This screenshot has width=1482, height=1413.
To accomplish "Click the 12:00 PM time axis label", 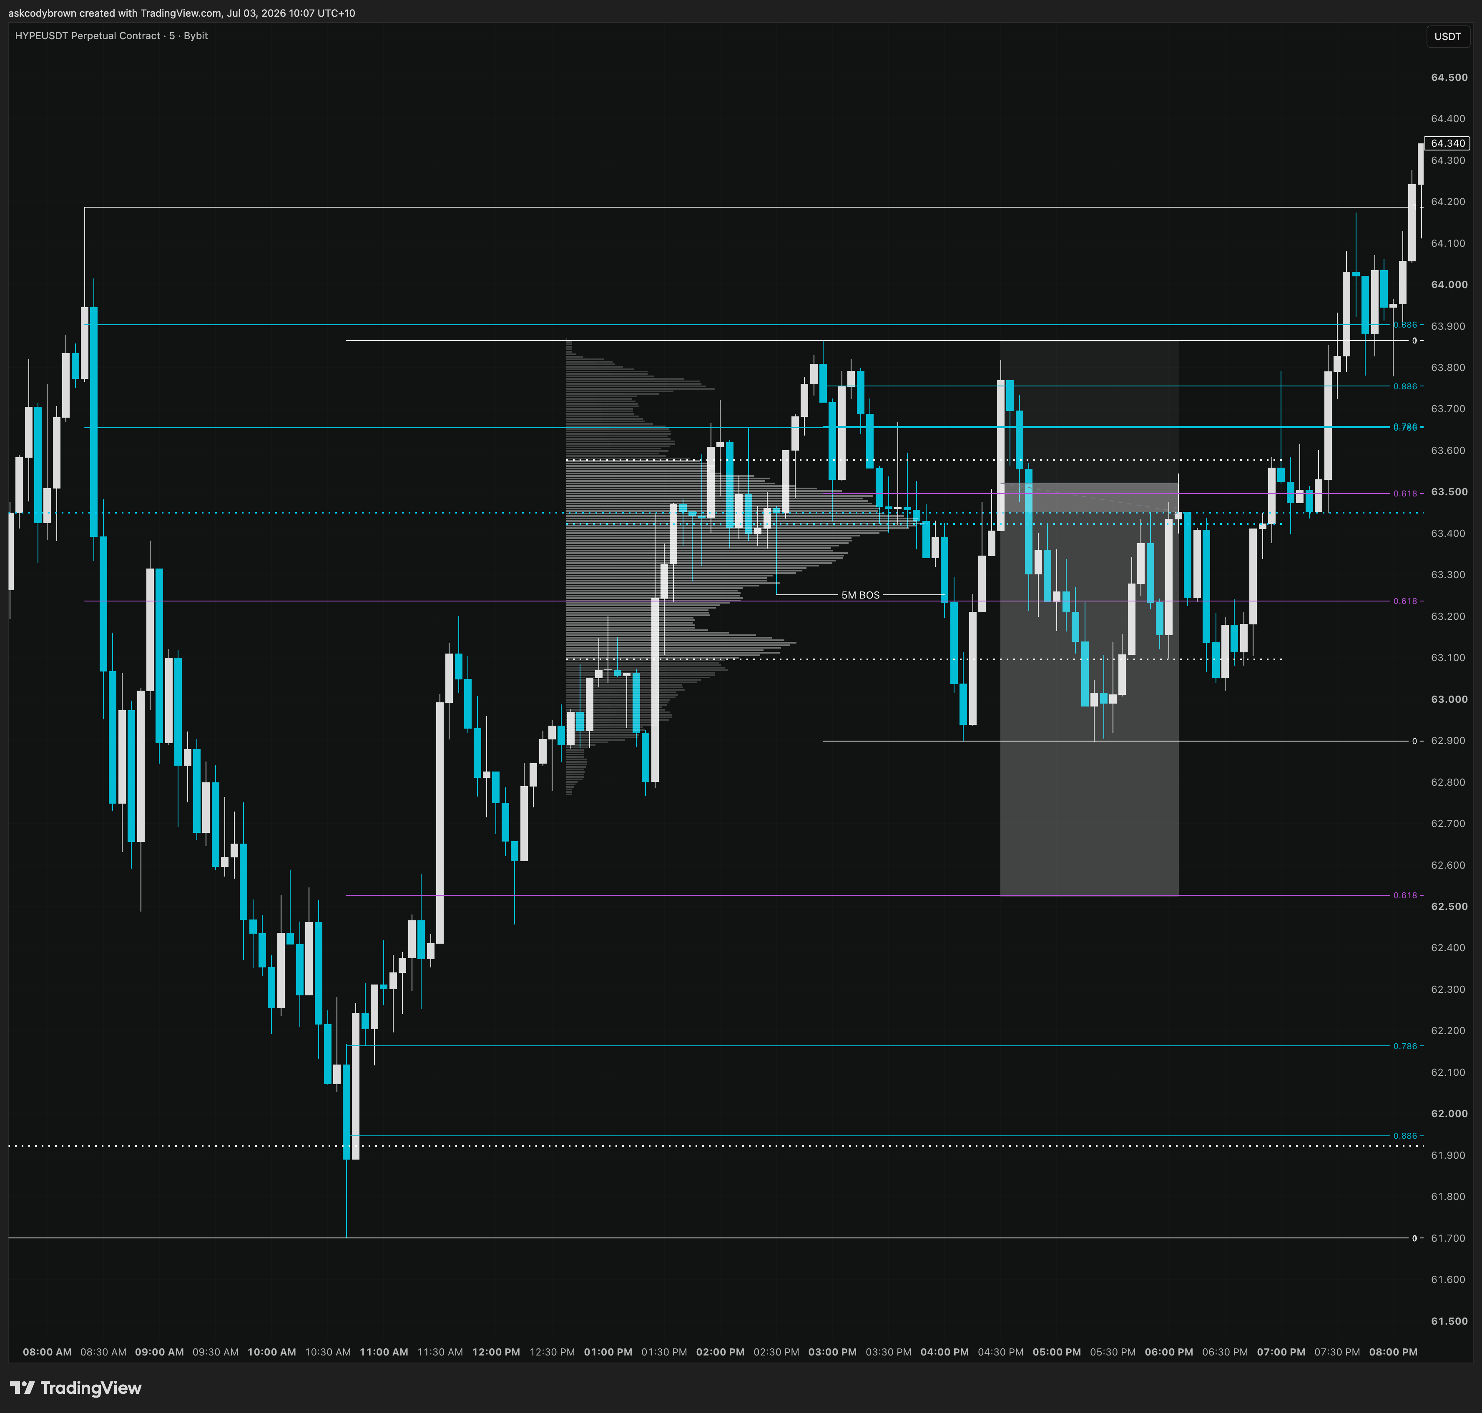I will pos(497,1352).
